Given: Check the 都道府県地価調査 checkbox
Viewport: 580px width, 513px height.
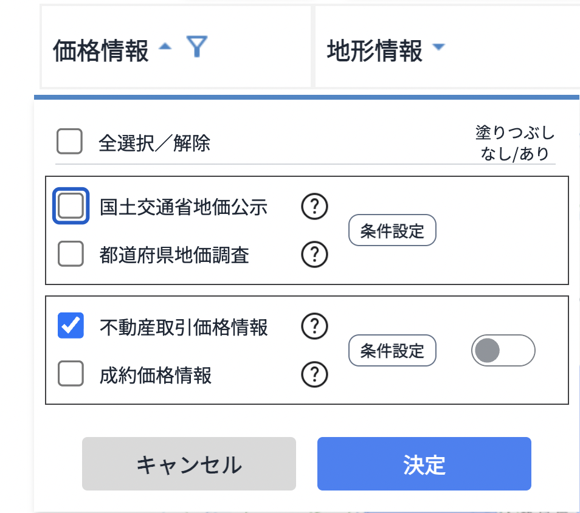Looking at the screenshot, I should [71, 254].
